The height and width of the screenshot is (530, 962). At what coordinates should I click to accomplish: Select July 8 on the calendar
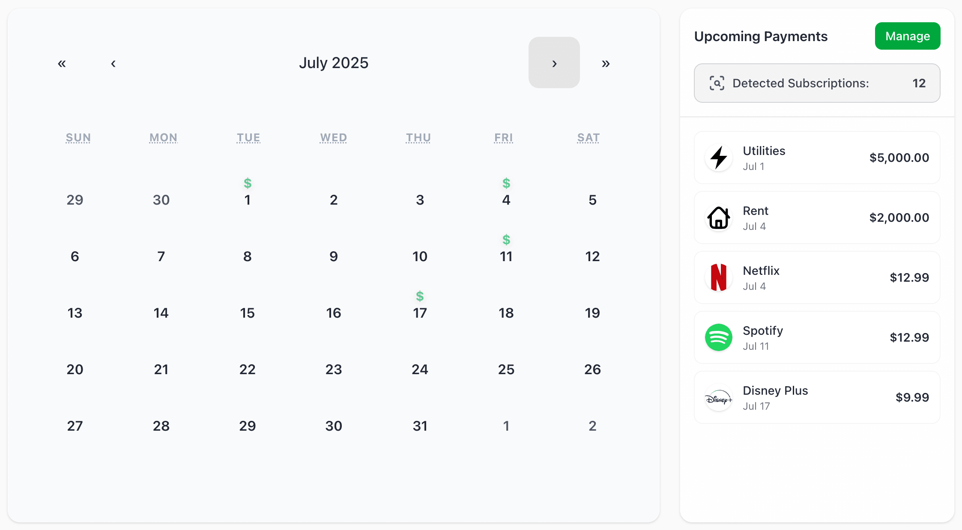pyautogui.click(x=248, y=256)
